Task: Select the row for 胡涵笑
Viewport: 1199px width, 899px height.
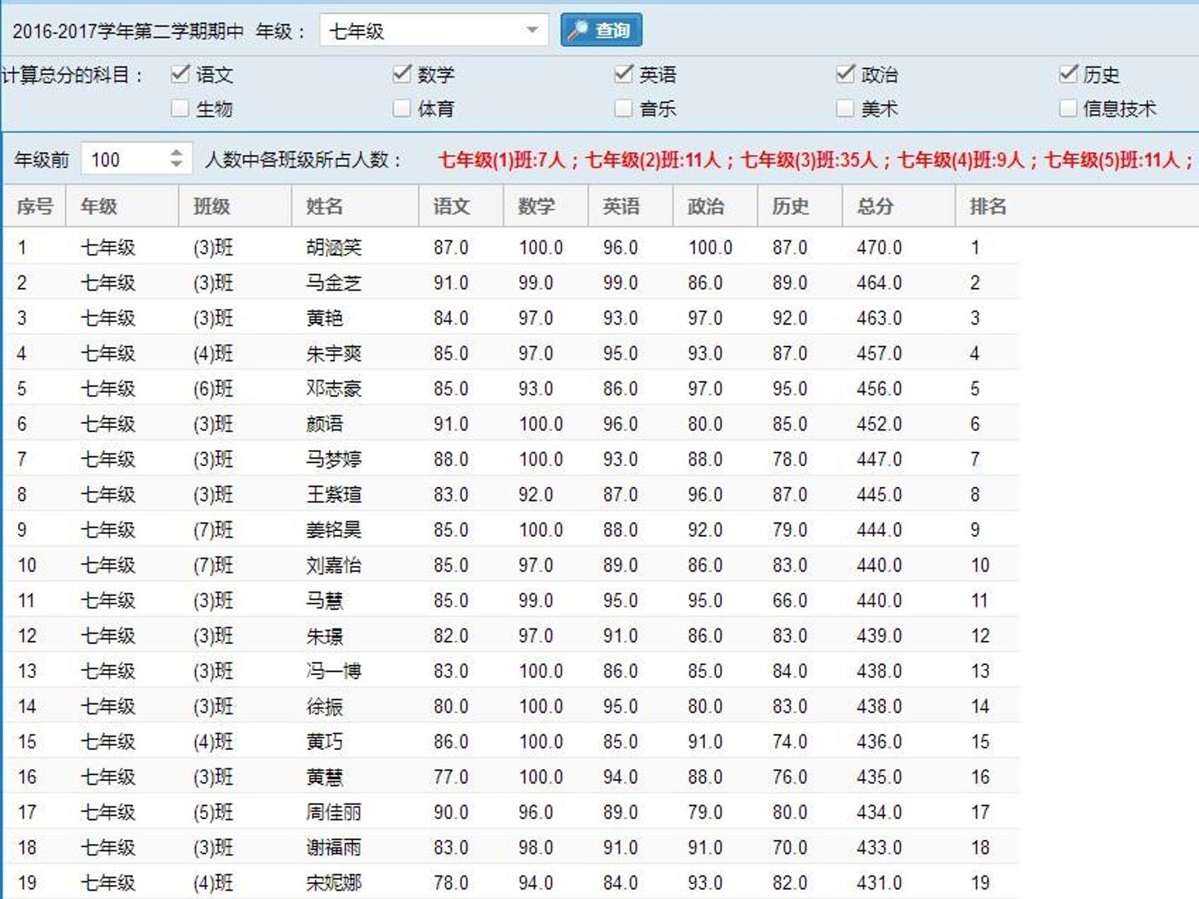Action: pos(510,247)
